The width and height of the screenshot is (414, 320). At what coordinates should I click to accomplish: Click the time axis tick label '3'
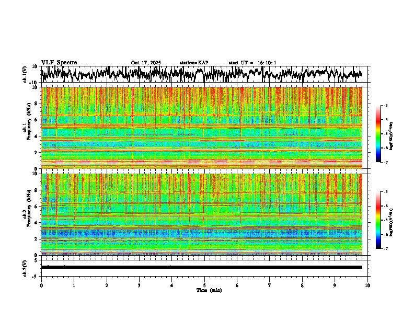(x=139, y=285)
